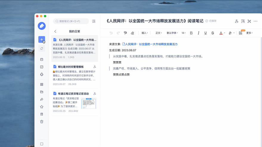This screenshot has height=147, width=262.
Task: Click the thumbnail in 有道云笔记 note
Action: (89, 103)
